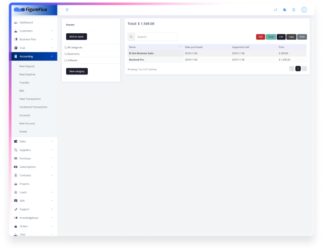
Task: Click the FigureFlux cloud logo
Action: click(x=19, y=10)
